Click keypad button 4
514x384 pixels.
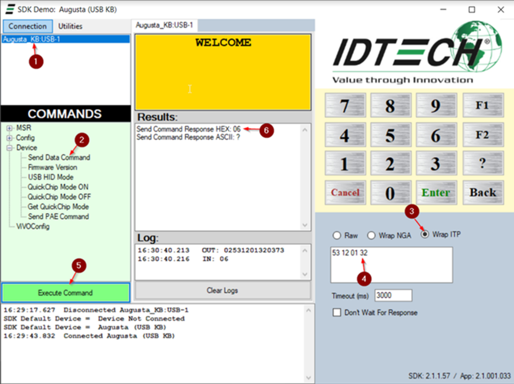tap(345, 134)
